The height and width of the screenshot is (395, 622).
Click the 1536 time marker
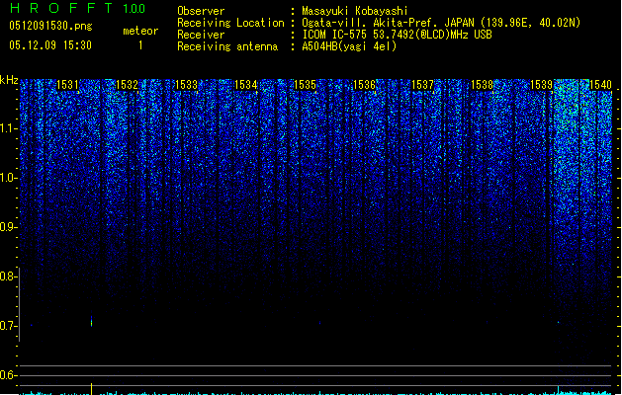point(364,85)
